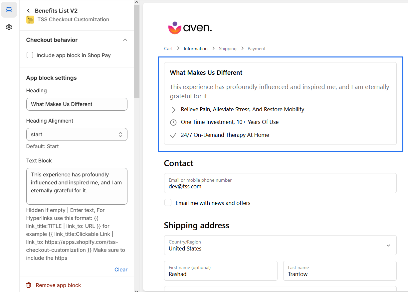This screenshot has height=292, width=408.
Task: Click the Heading text input field
Action: pyautogui.click(x=77, y=104)
